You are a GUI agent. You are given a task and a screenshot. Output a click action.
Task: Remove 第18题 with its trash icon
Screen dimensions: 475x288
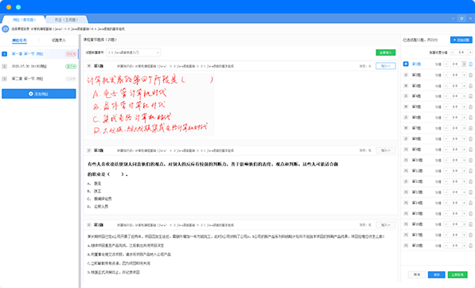click(470, 245)
